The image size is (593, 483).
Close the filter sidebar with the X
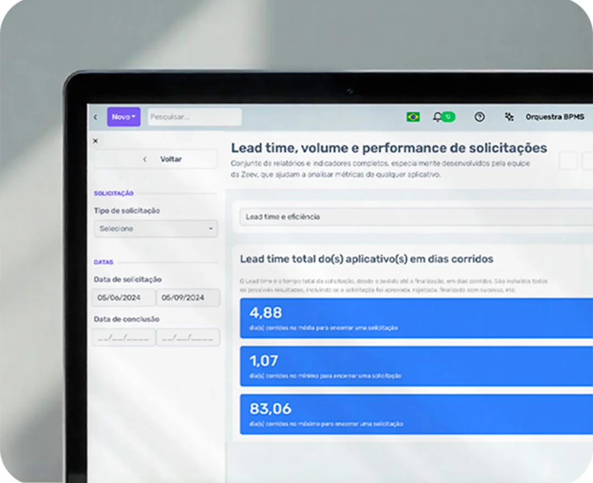coord(96,141)
